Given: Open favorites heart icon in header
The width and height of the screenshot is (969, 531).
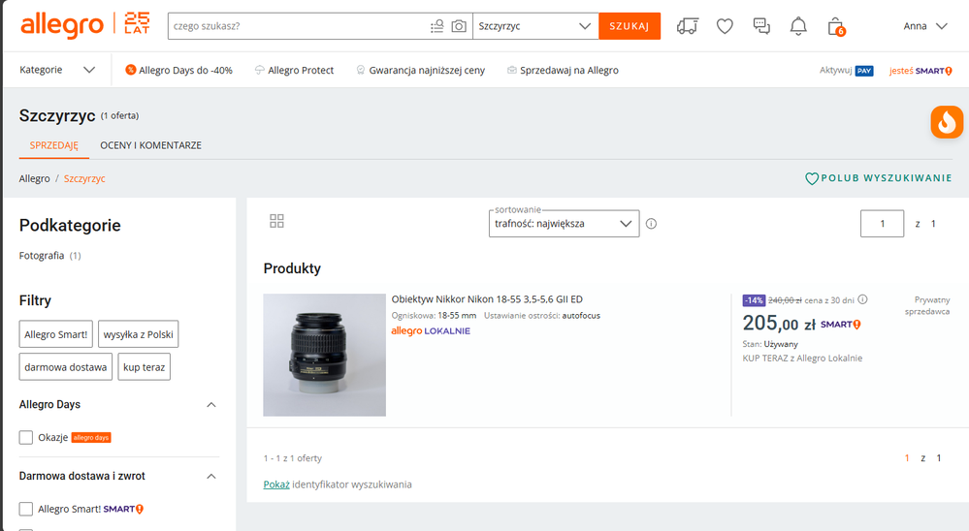Looking at the screenshot, I should click(725, 26).
